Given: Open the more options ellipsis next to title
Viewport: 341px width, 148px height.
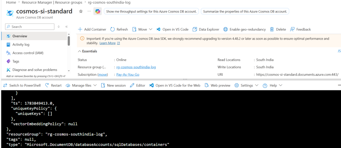Looking at the screenshot, I should tap(89, 11).
